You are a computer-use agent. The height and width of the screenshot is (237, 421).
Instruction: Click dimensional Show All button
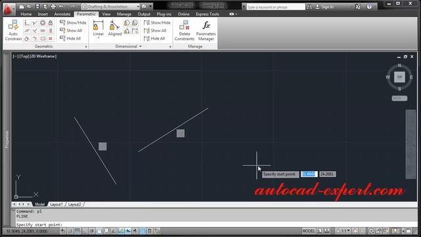155,31
